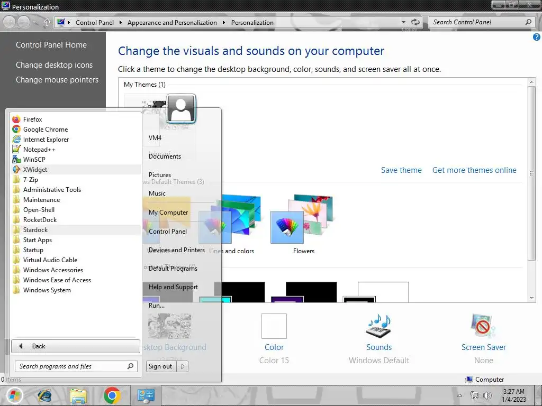542x406 pixels.
Task: Open the volume speaker tray icon
Action: point(487,395)
